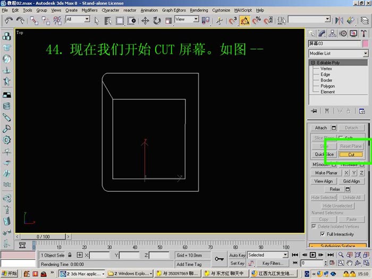This screenshot has height=279, width=372.
Task: Open the Customize menu
Action: (221, 10)
